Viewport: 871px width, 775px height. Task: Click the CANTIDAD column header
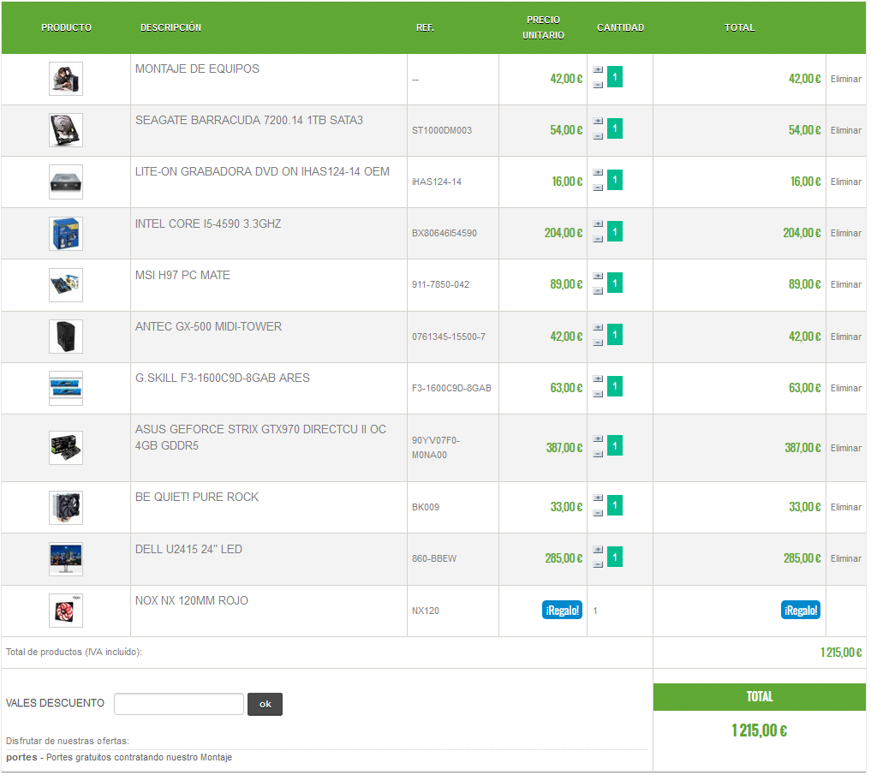tap(622, 27)
